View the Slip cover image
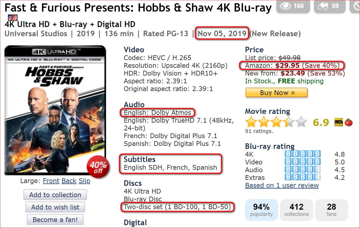Image resolution: width=360 pixels, height=228 pixels. tap(84, 181)
